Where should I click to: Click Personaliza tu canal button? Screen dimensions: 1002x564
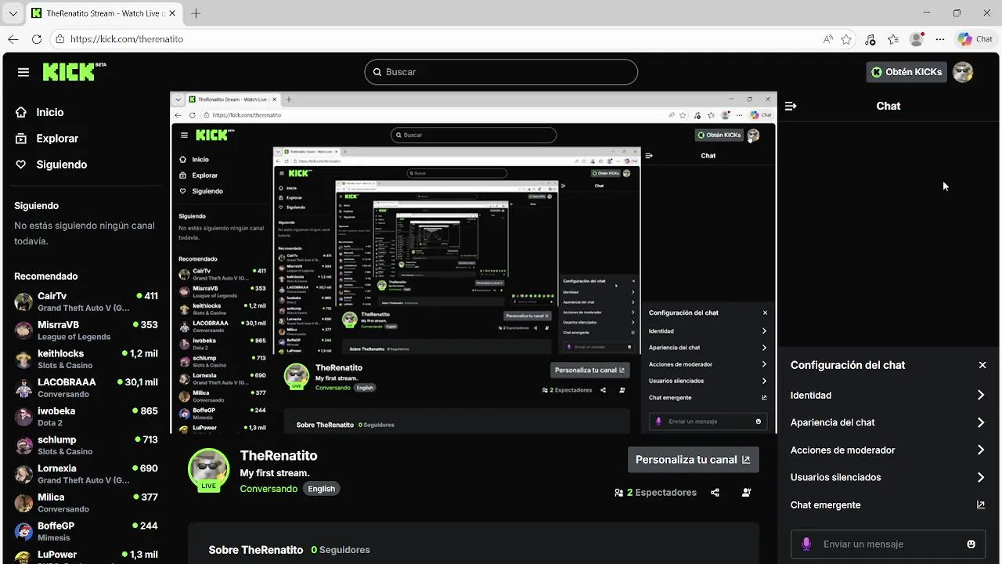tap(693, 460)
